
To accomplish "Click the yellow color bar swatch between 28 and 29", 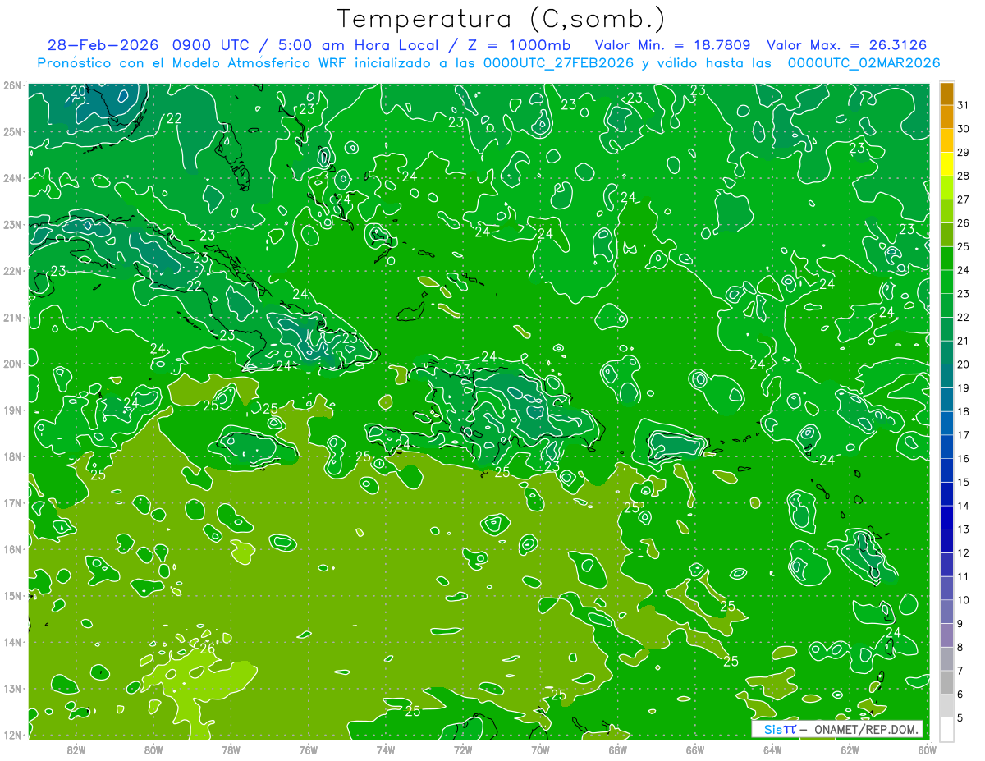I will click(946, 164).
